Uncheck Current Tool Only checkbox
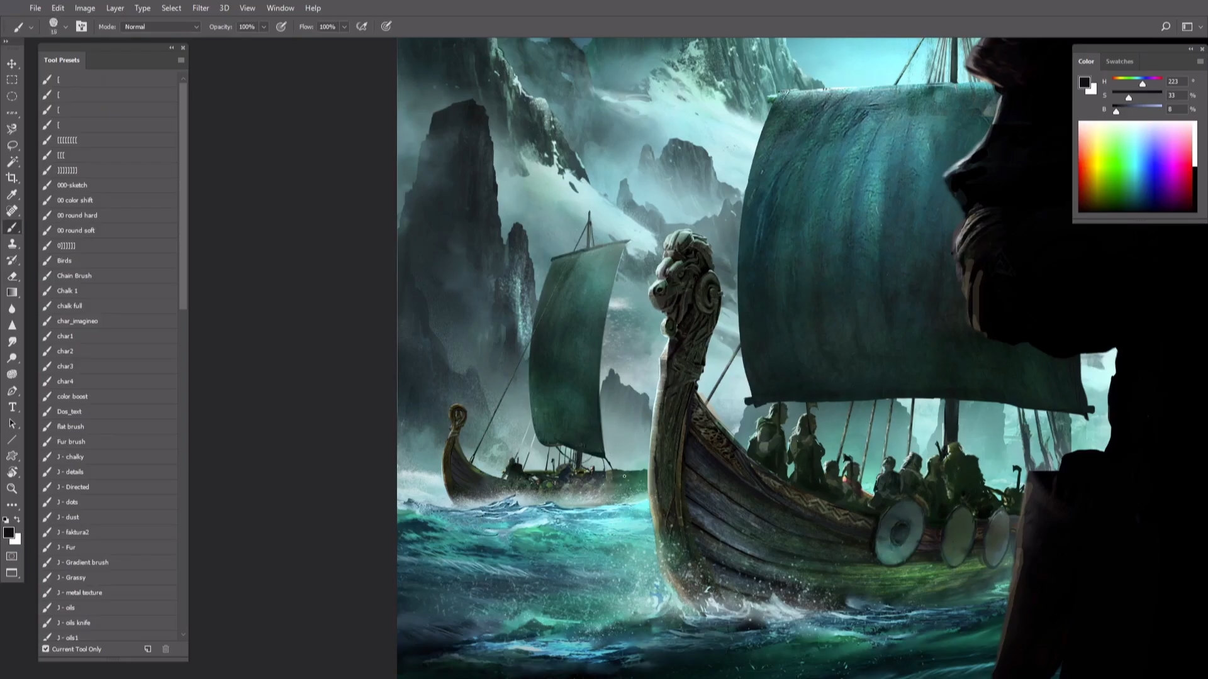 (46, 649)
